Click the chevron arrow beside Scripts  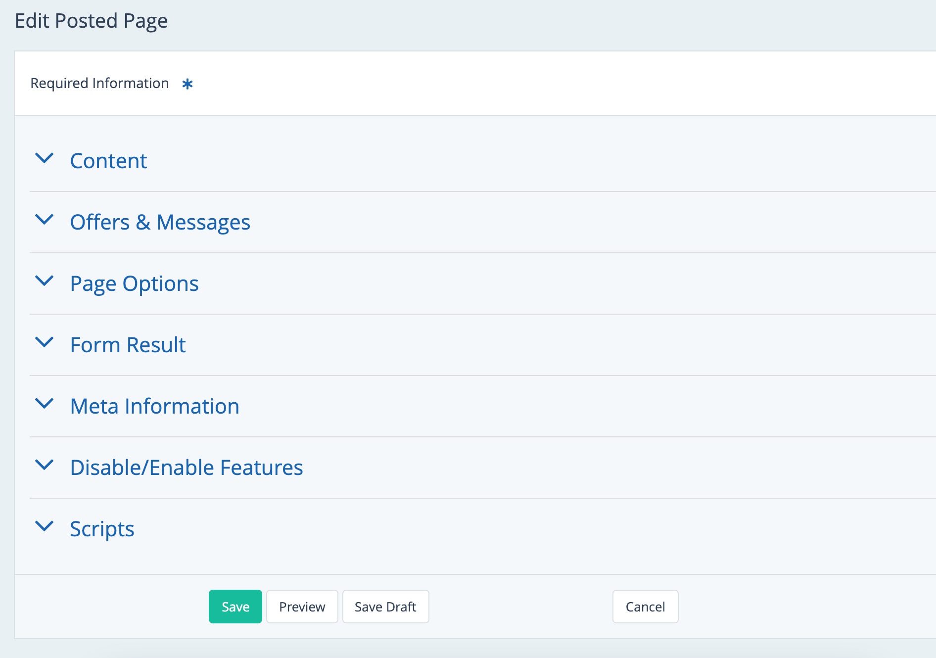45,526
